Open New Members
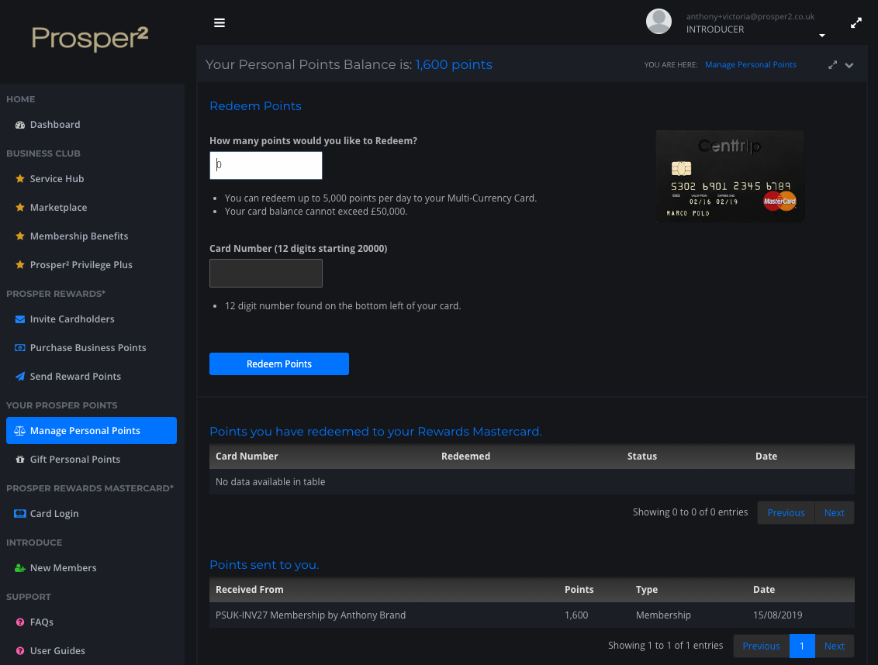878x665 pixels. pyautogui.click(x=64, y=567)
